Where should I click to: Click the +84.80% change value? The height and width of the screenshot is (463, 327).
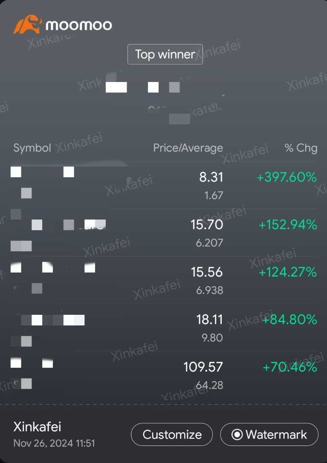click(289, 320)
